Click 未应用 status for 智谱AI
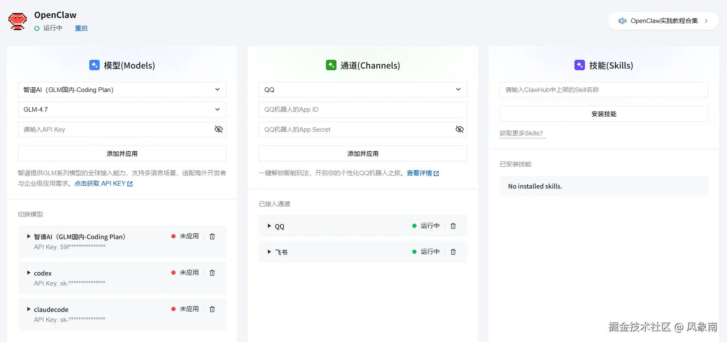727x342 pixels. click(189, 236)
